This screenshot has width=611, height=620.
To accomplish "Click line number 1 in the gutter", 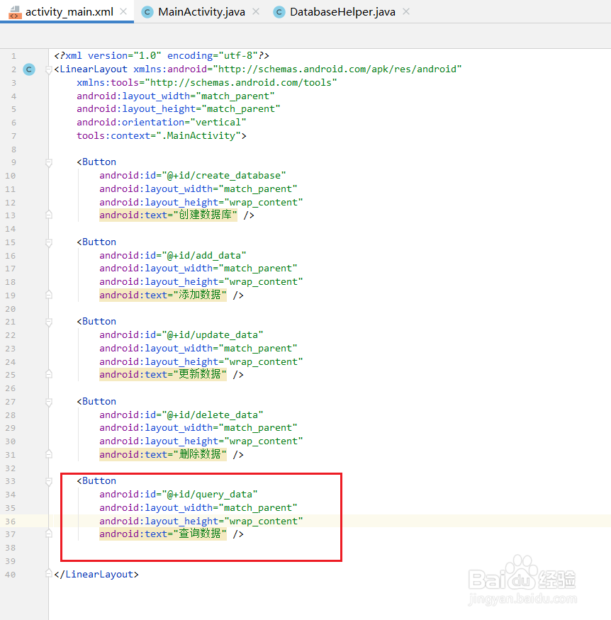I will (x=13, y=56).
